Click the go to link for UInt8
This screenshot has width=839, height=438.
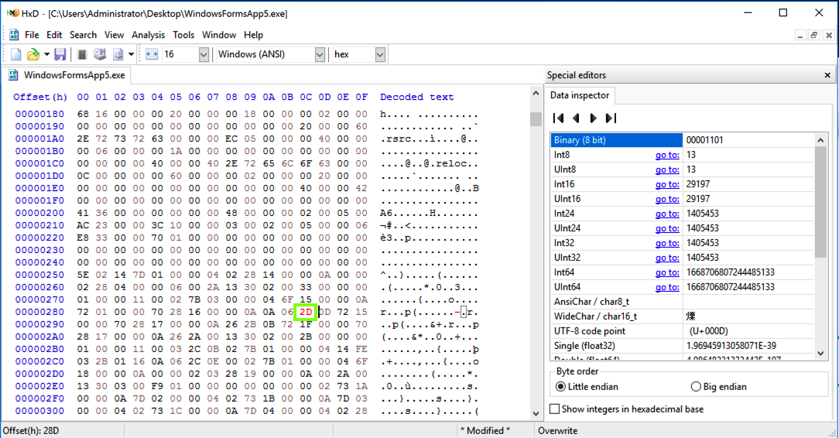pos(667,169)
